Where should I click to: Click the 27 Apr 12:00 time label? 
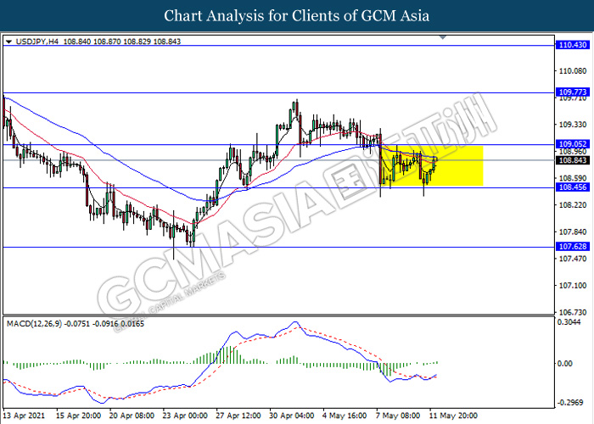(x=239, y=416)
